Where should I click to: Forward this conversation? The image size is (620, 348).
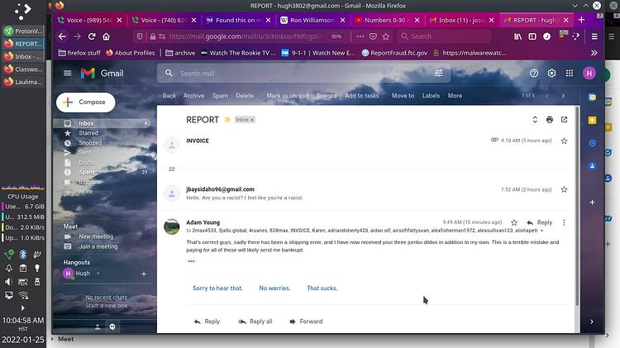(306, 322)
